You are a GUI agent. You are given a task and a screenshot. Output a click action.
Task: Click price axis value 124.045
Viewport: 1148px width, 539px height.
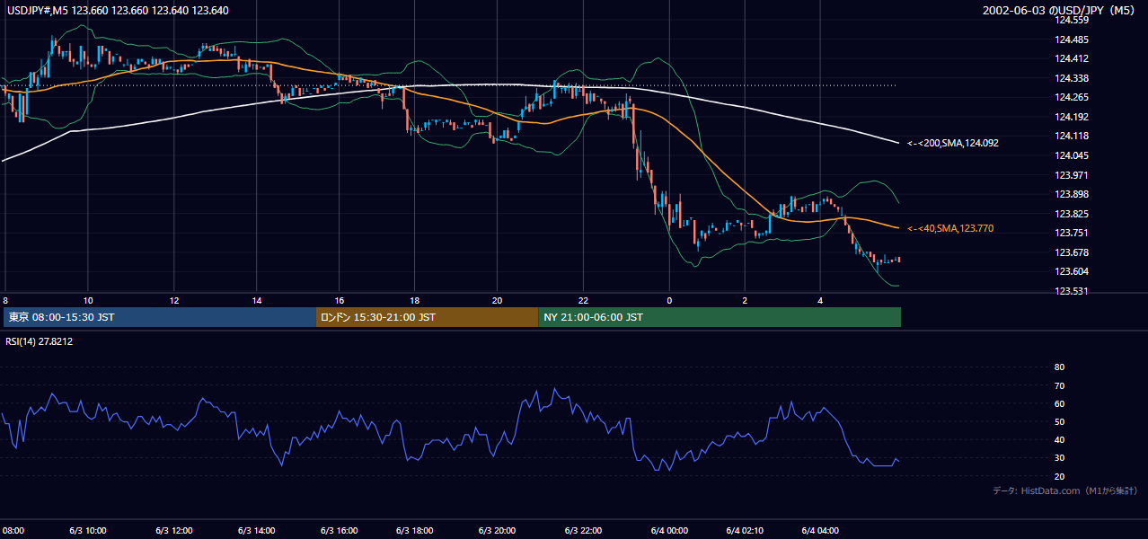(1071, 155)
